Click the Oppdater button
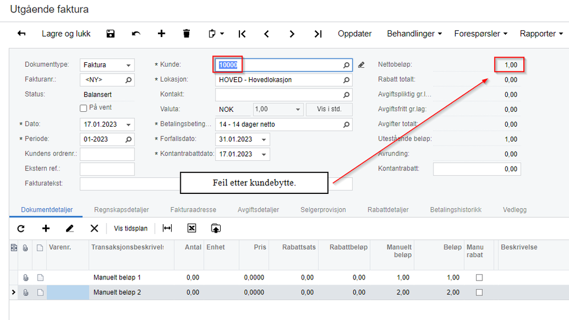Image resolution: width=569 pixels, height=320 pixels. click(355, 34)
